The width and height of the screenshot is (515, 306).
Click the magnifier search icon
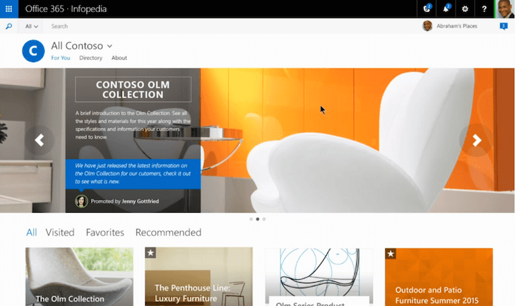click(9, 26)
